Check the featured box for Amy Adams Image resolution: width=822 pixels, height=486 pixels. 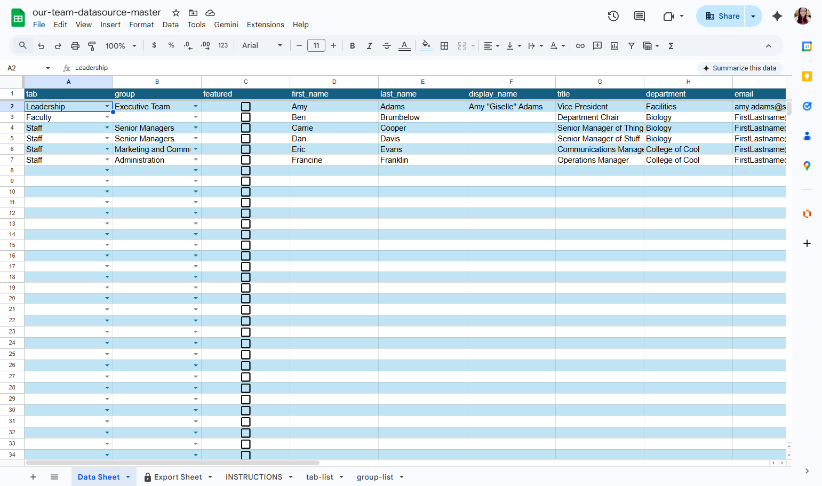(246, 107)
